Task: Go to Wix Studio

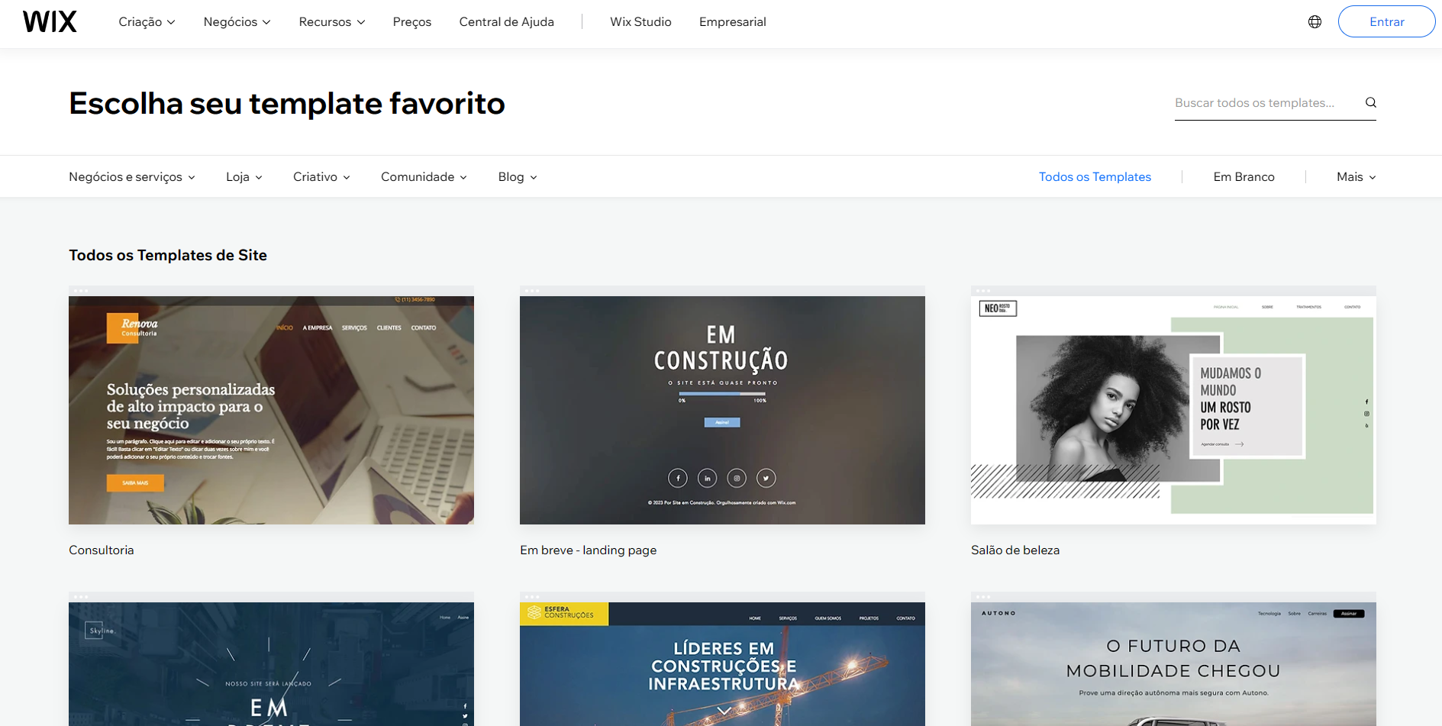Action: 640,22
